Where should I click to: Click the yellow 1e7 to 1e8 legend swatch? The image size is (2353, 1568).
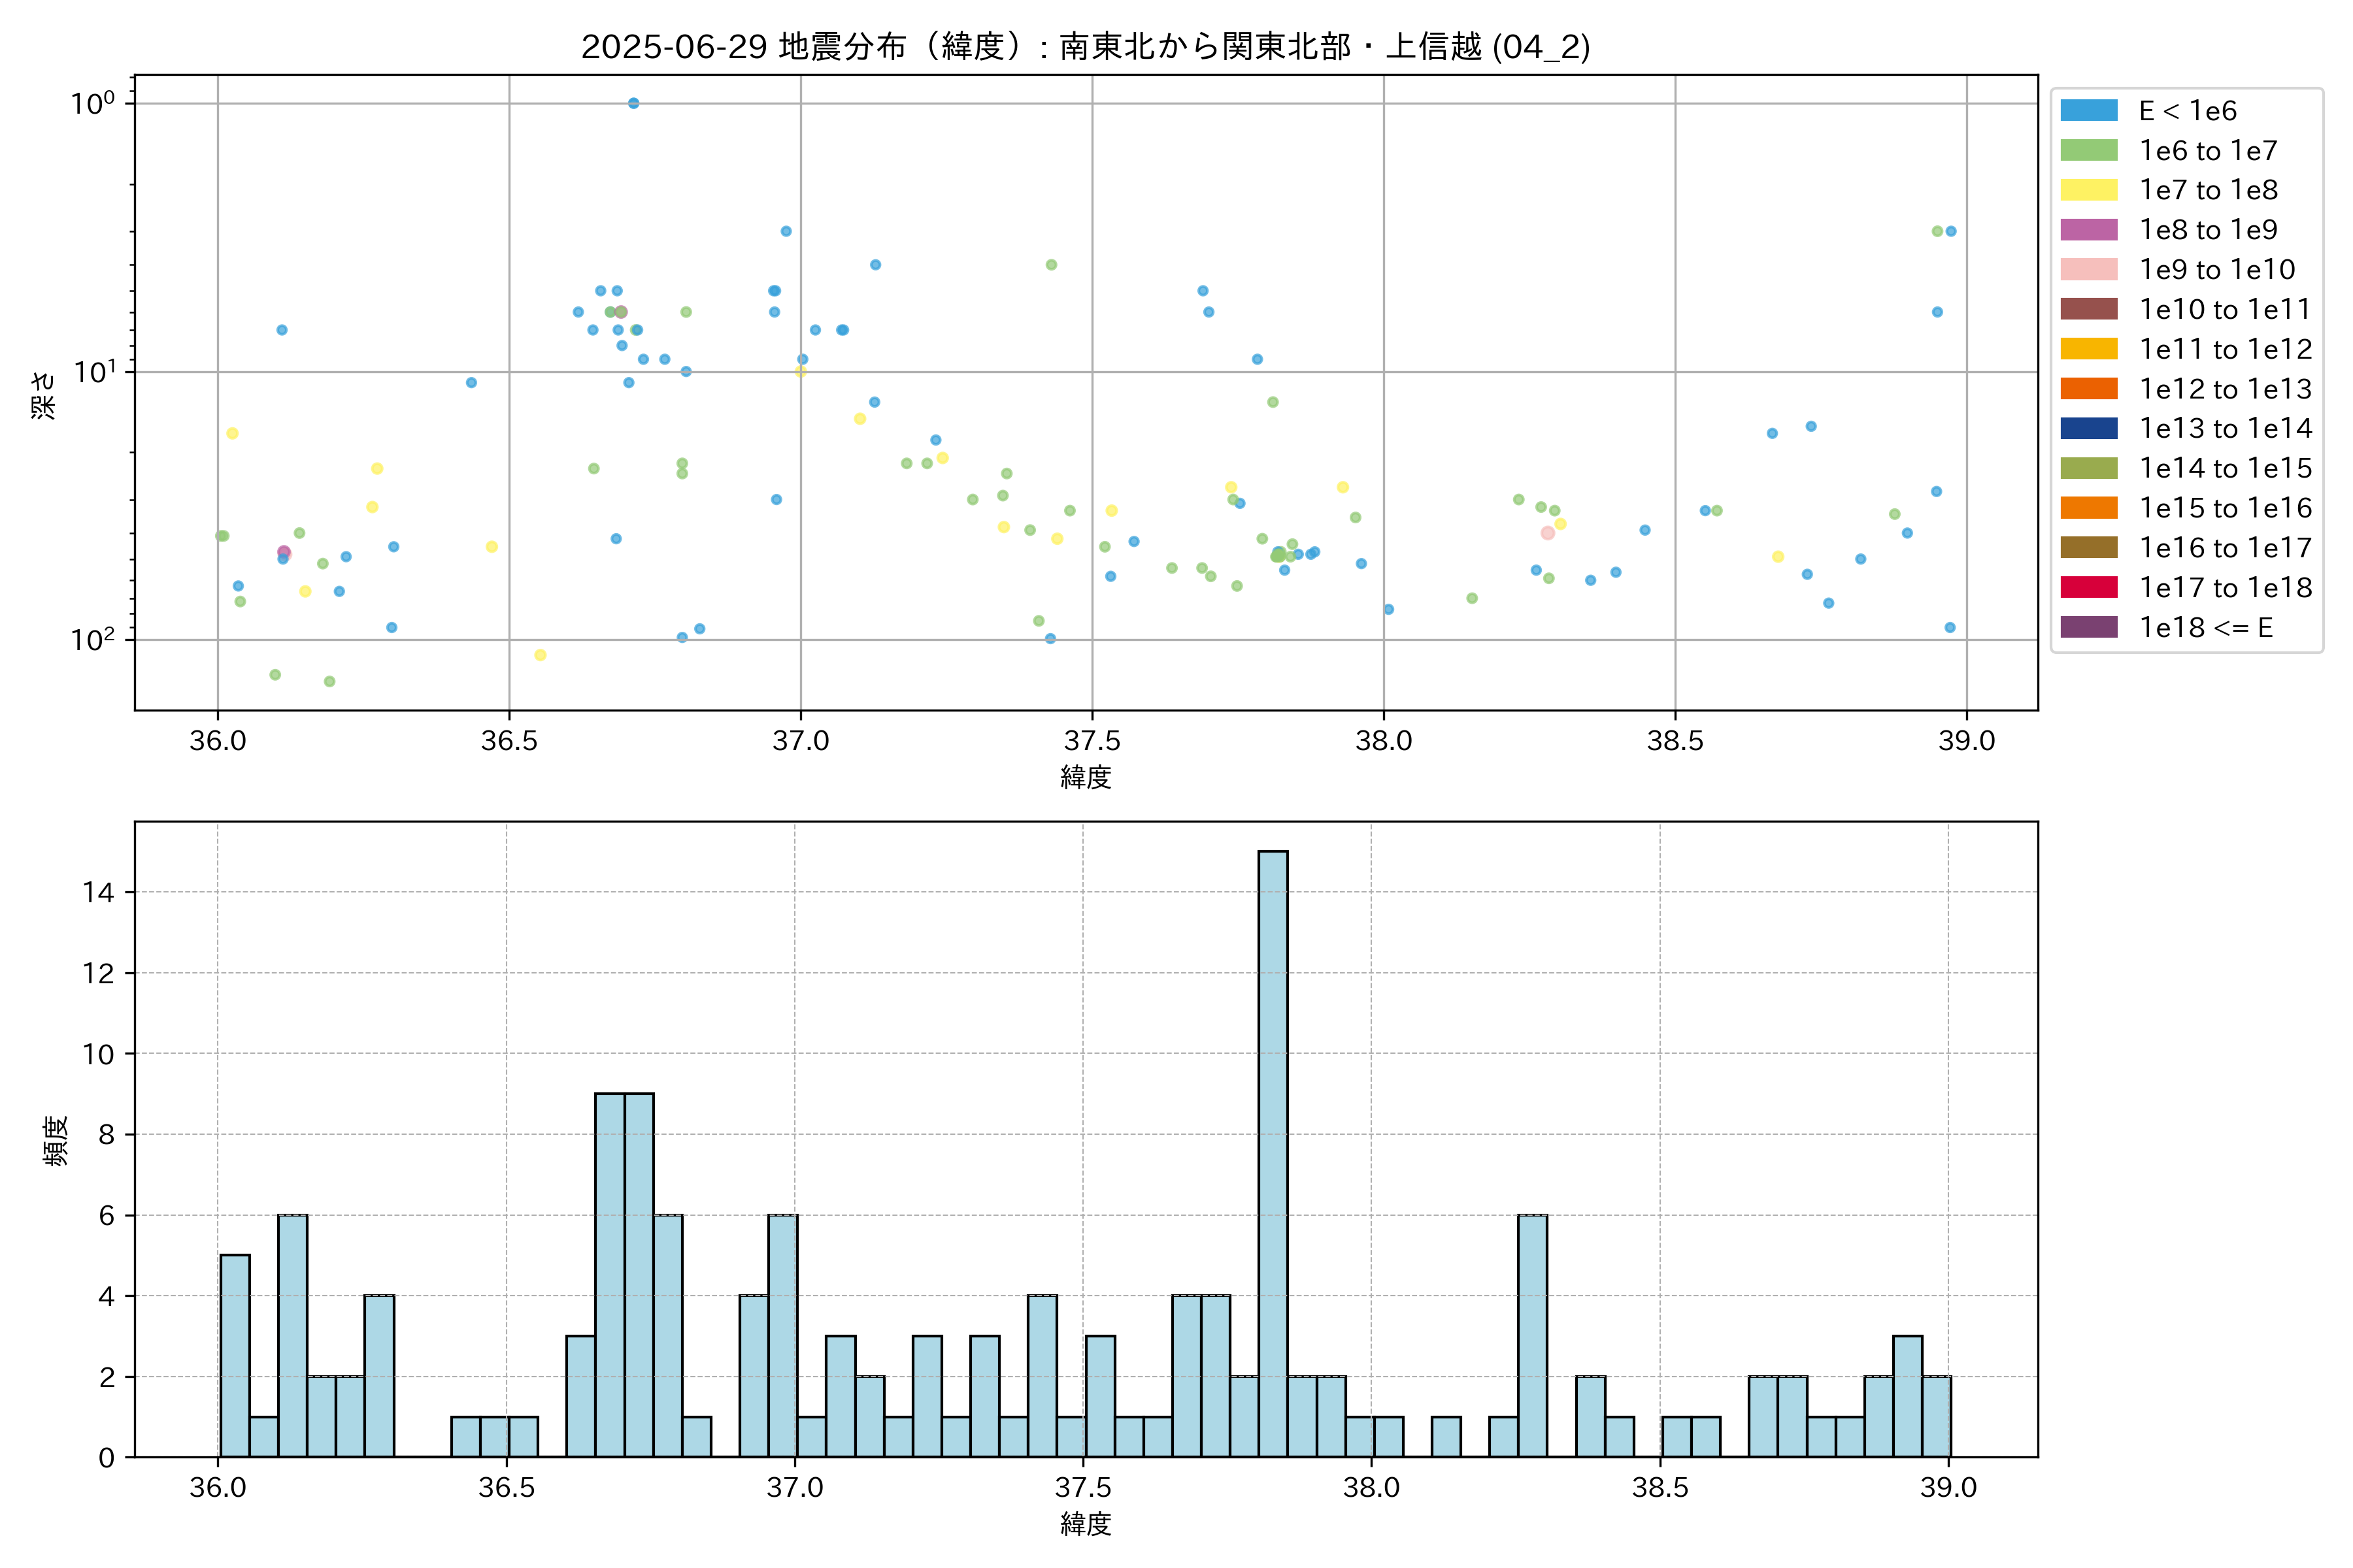(2088, 190)
